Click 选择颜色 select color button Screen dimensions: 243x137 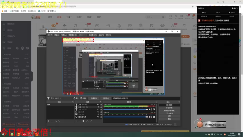coord(105,98)
